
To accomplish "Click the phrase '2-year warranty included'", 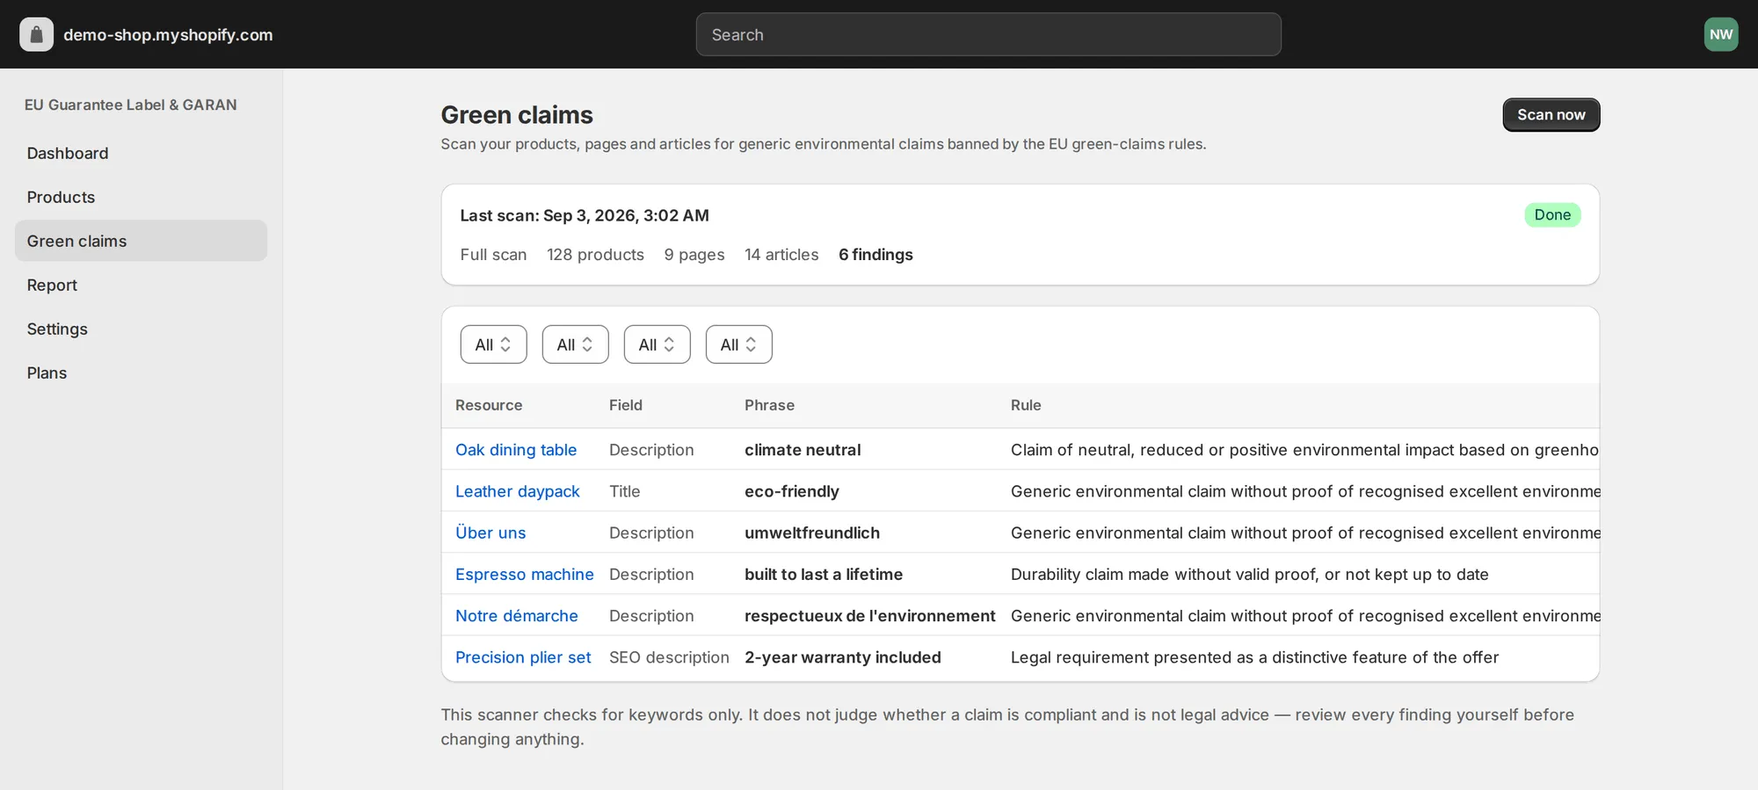I will pyautogui.click(x=843, y=657).
